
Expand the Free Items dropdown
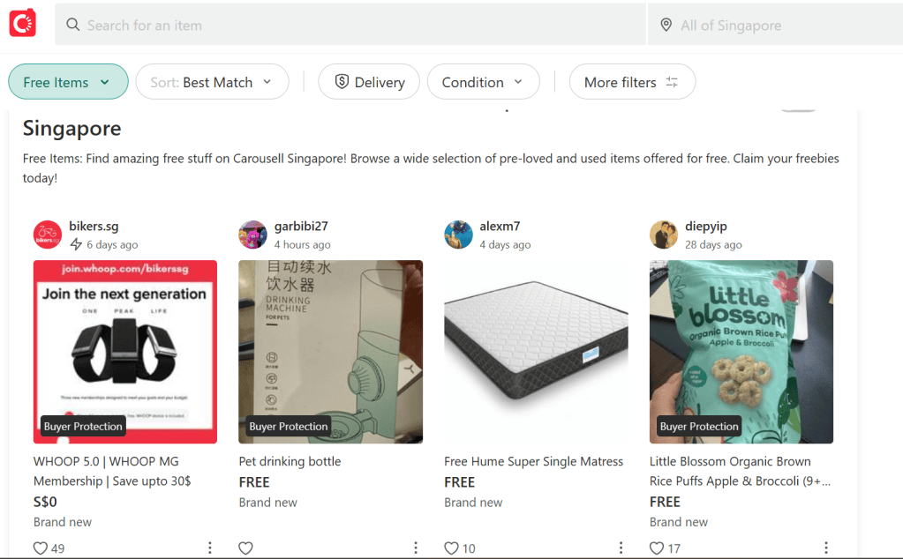(x=68, y=82)
